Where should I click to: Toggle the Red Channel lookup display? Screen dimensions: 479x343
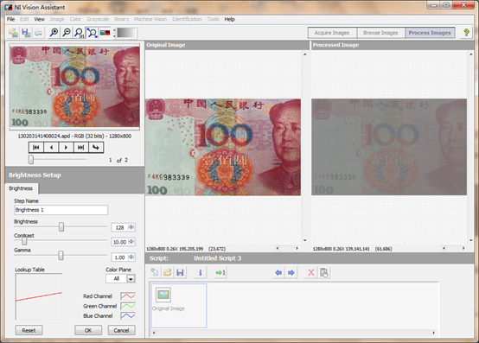[x=128, y=296]
